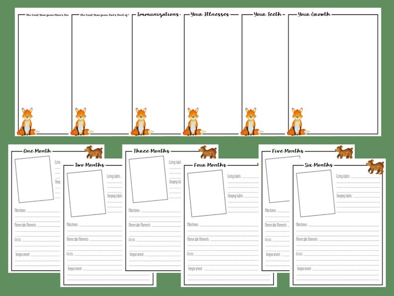
Task: Click Temperament label on Three Months page
Action: point(136,254)
